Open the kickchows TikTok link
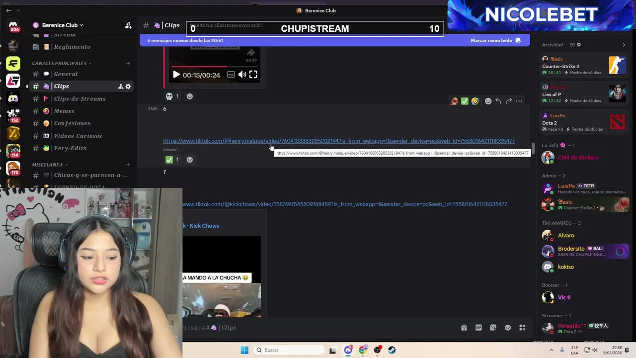 click(345, 204)
